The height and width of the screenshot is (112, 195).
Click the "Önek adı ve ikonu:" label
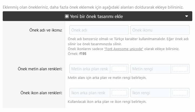pos(46,30)
